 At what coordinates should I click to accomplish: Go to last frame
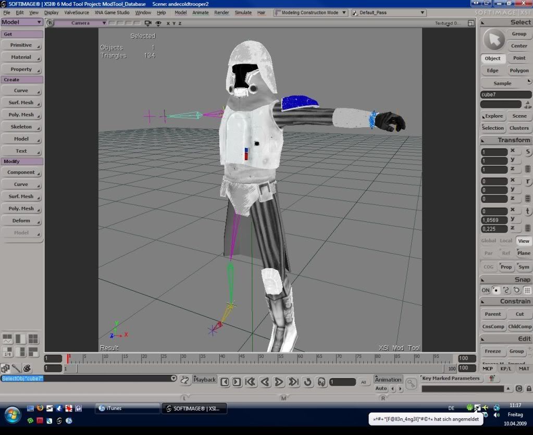[293, 382]
